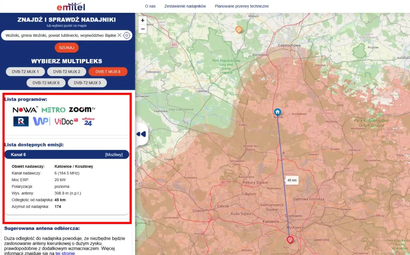Open Zestawienie nadajników page
The height and width of the screenshot is (255, 410).
185,6
